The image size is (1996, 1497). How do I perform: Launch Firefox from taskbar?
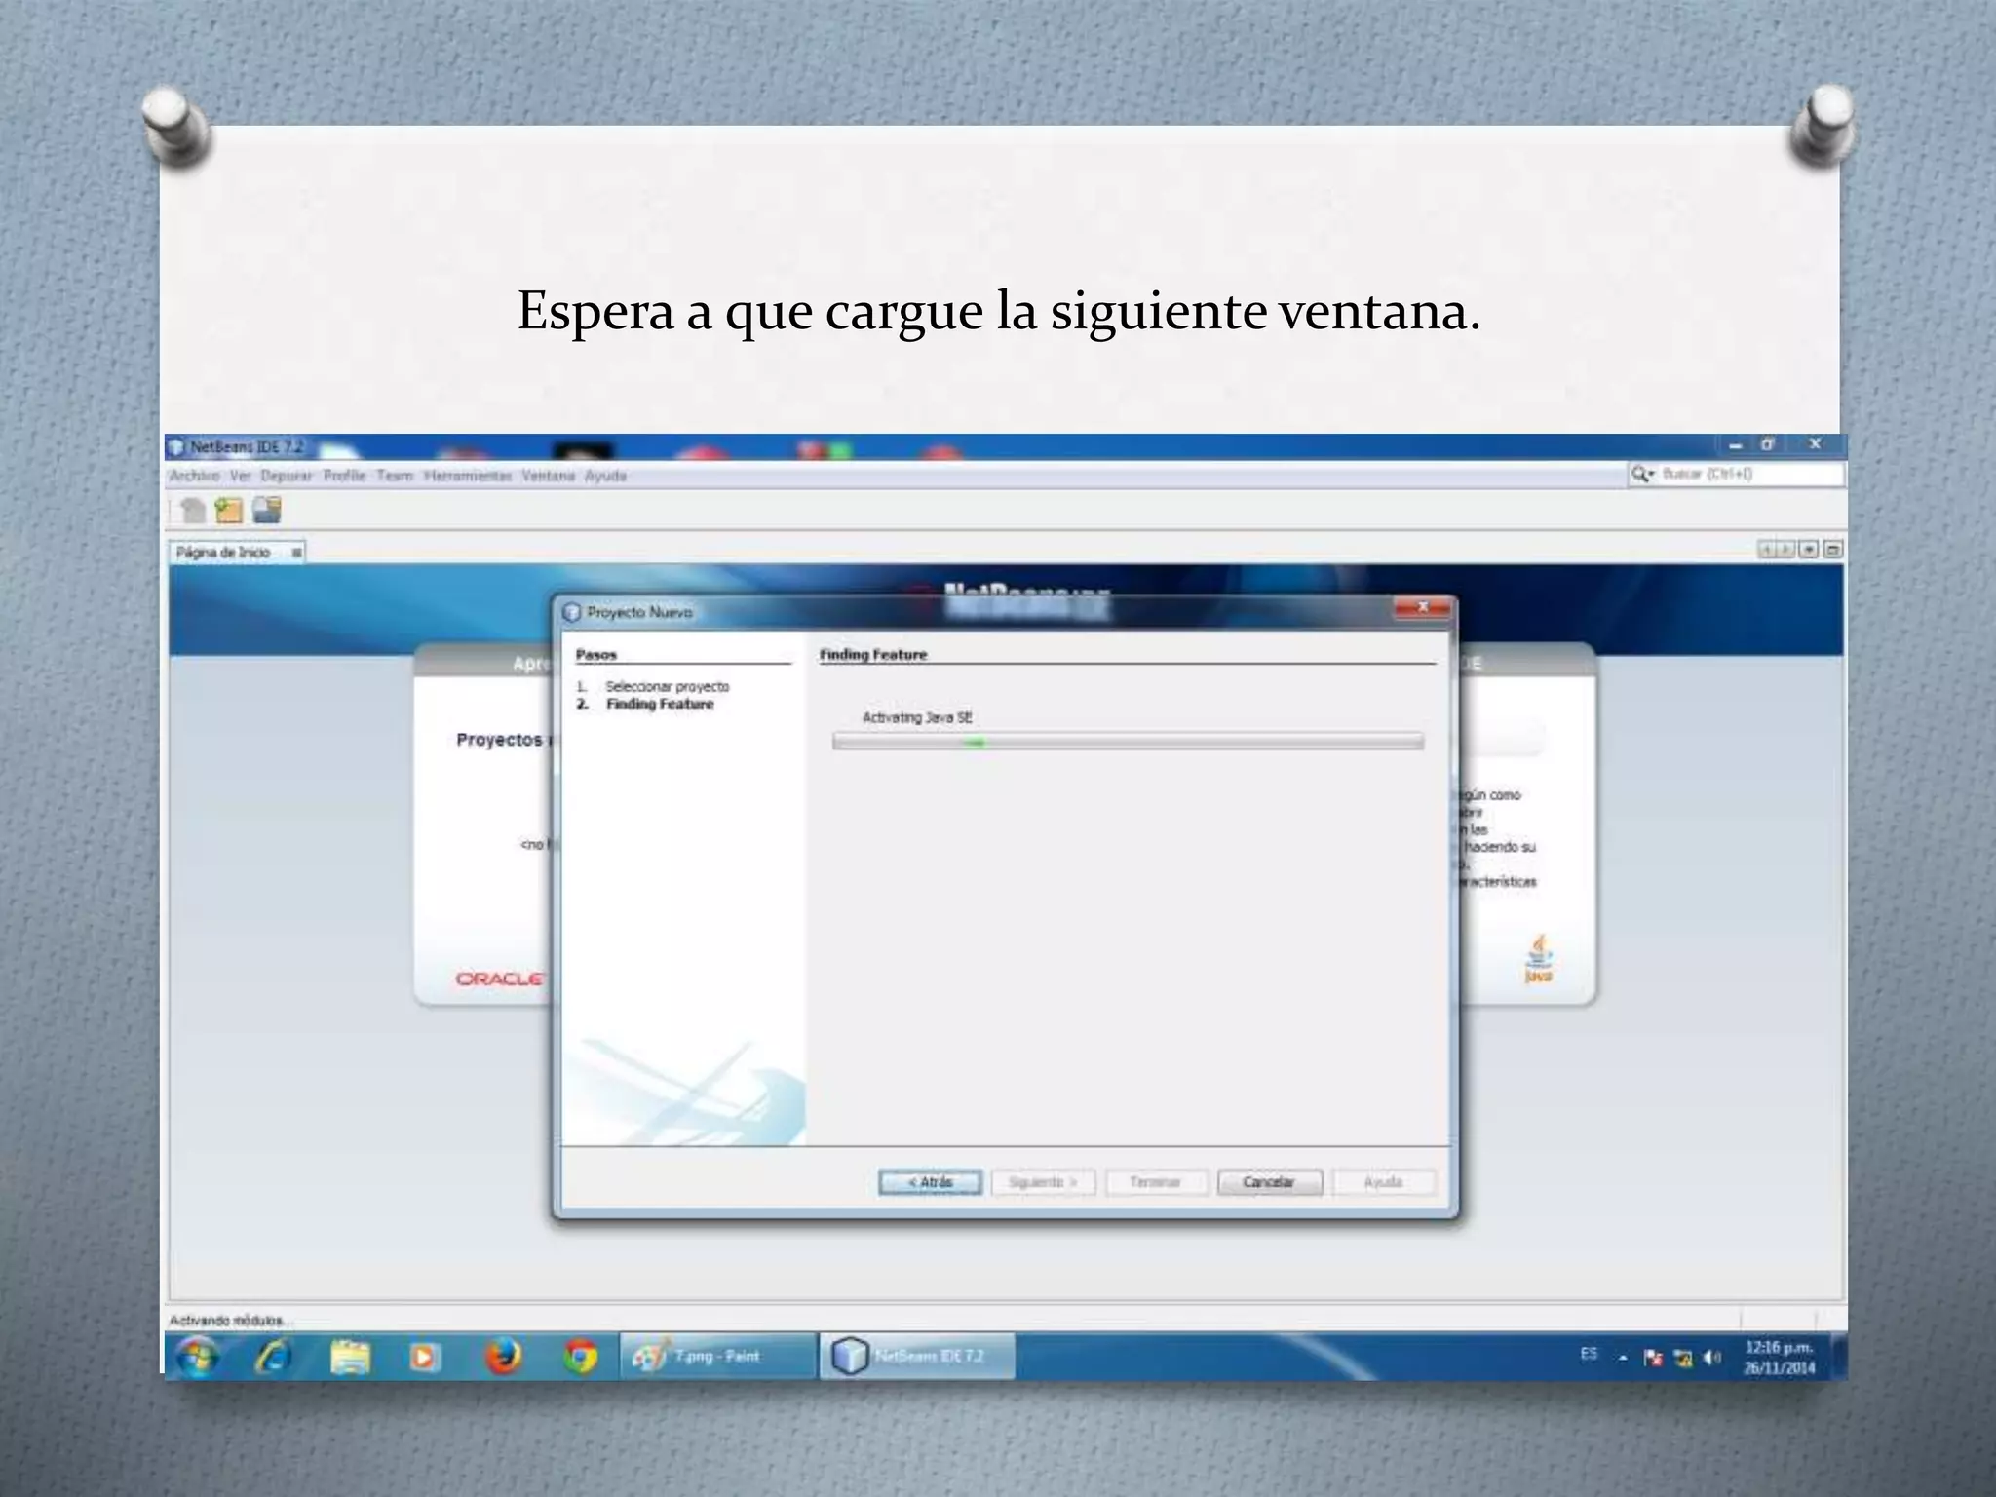[x=503, y=1357]
